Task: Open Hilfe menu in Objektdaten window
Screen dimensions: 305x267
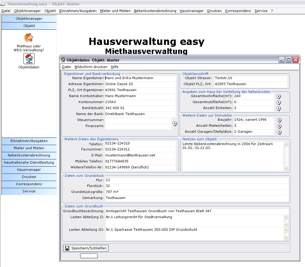Action: 115,67
